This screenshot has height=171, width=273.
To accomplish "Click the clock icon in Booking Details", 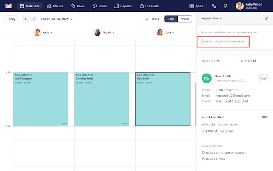I will click(203, 153).
